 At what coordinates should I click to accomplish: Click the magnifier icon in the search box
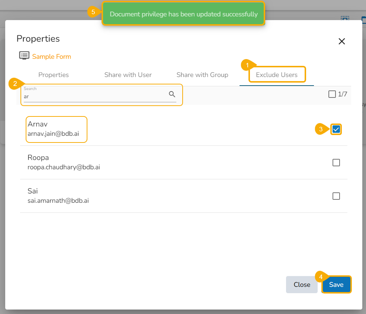(x=172, y=94)
